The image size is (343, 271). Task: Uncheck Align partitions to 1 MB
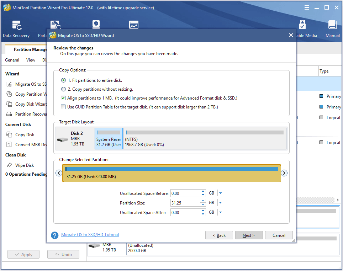(63, 98)
